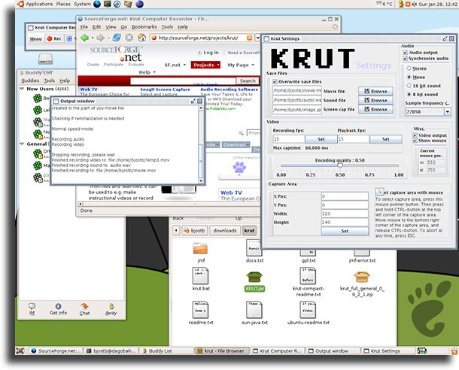Screen dimensions: 459x370
Task: Select the Stereo radio button
Action: coord(409,68)
